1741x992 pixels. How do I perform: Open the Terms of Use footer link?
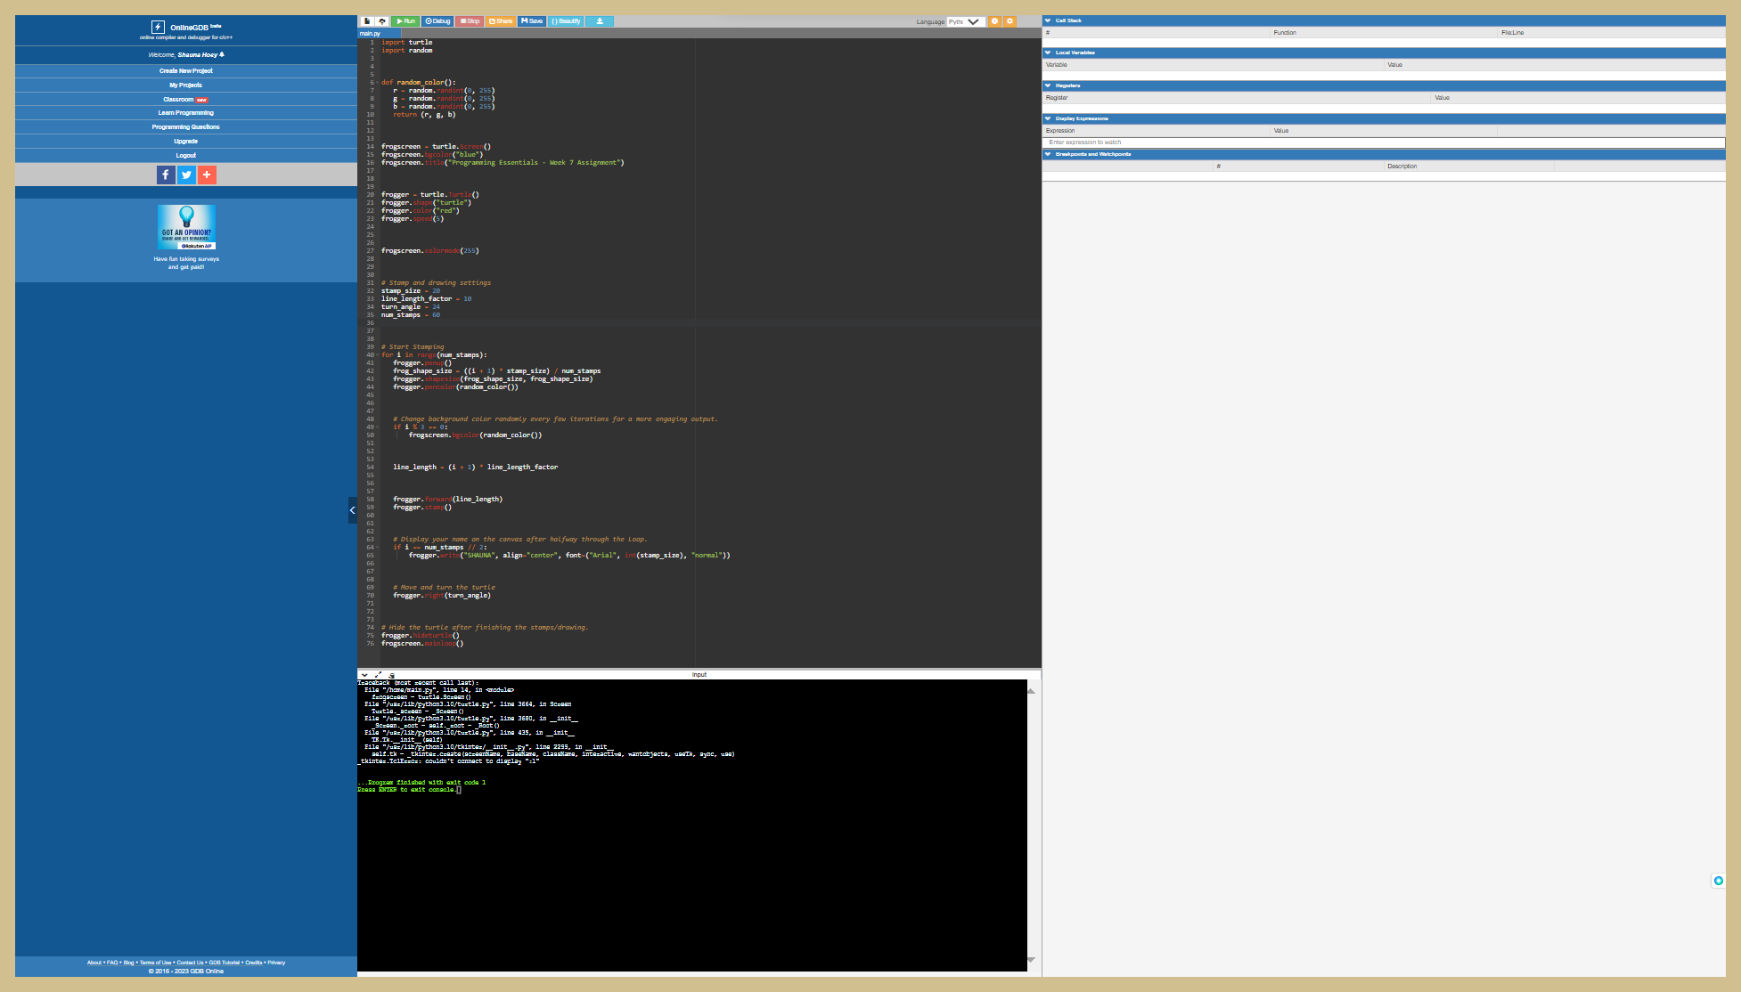tap(155, 963)
